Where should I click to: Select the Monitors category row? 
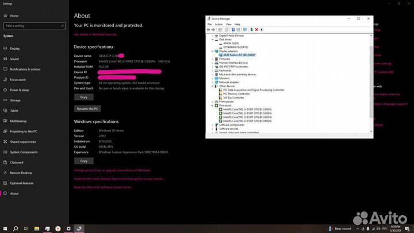pos(224,78)
